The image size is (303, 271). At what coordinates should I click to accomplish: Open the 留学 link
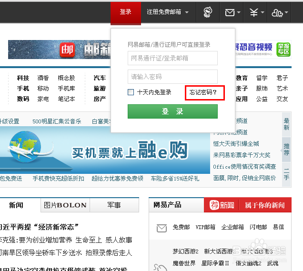click(x=262, y=78)
